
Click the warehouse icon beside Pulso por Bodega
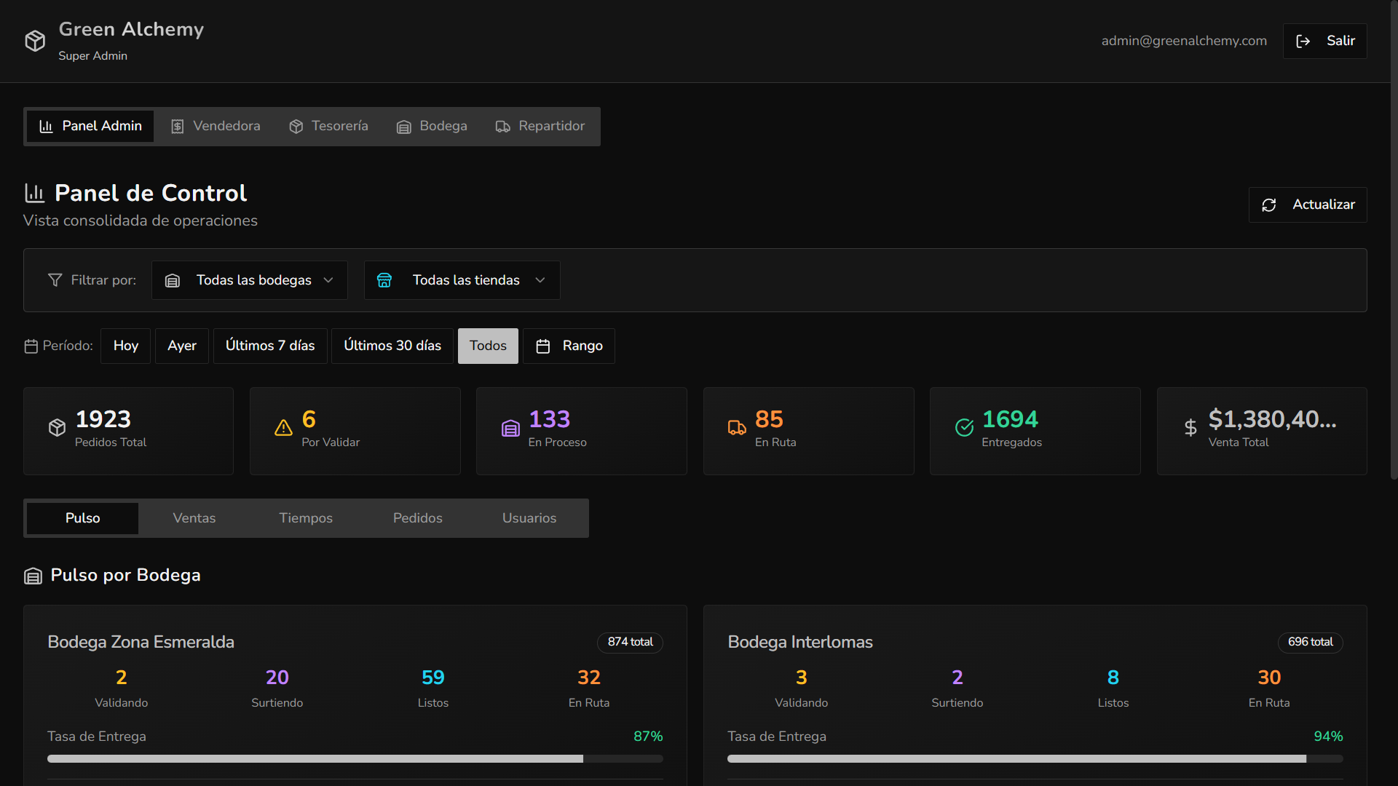point(33,576)
